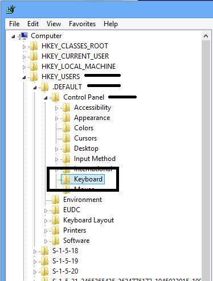Click the Computer icon in the tree
Image resolution: width=213 pixels, height=281 pixels.
[x=24, y=36]
